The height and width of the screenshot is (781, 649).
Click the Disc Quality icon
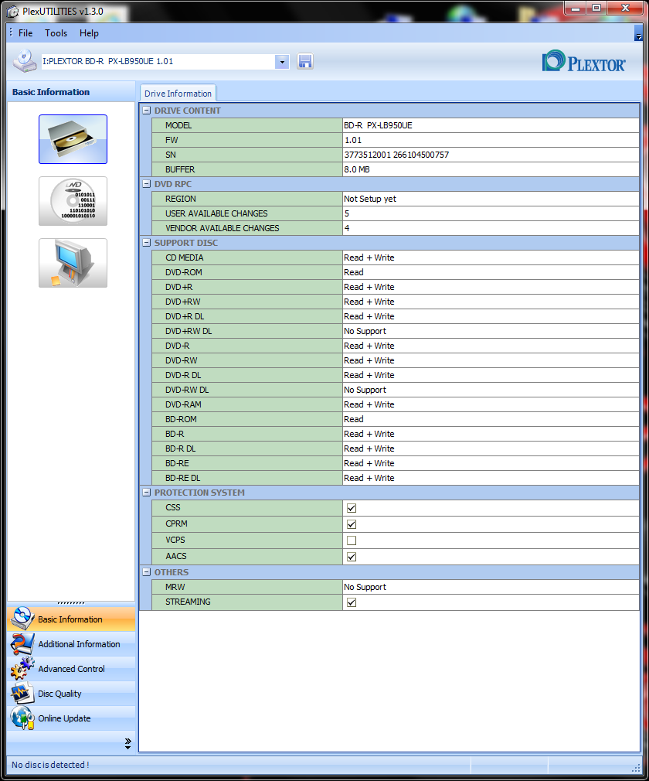click(x=22, y=694)
